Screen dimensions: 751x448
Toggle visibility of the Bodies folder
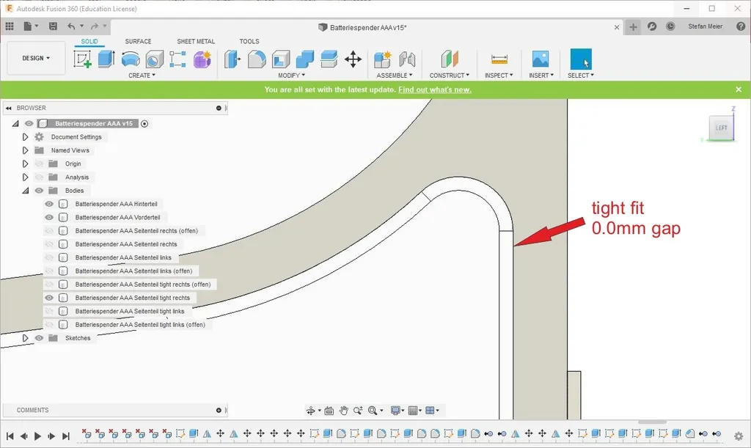pos(39,191)
